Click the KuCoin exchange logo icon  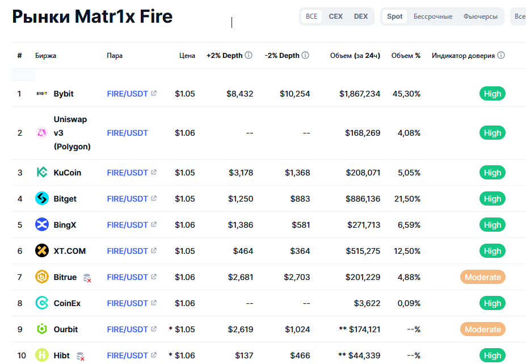point(42,173)
